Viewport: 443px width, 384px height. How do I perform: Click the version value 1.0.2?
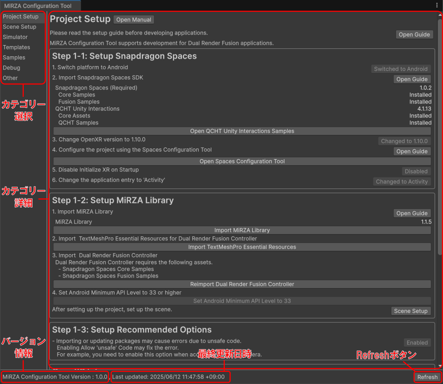tap(425, 88)
